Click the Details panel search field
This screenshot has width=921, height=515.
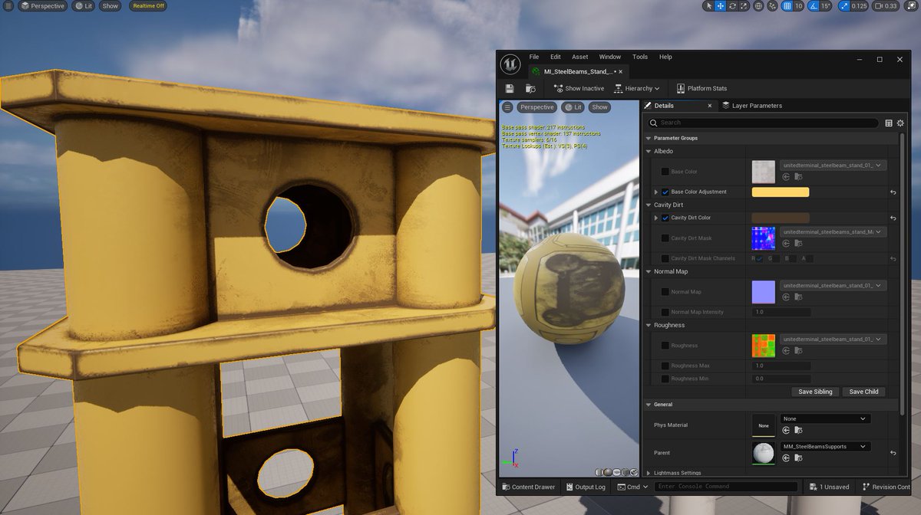763,123
